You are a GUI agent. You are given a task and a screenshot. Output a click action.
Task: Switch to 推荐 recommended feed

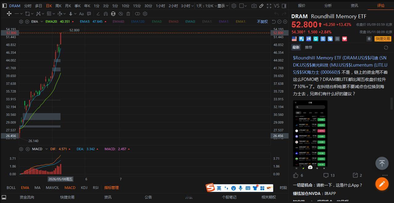point(309,47)
